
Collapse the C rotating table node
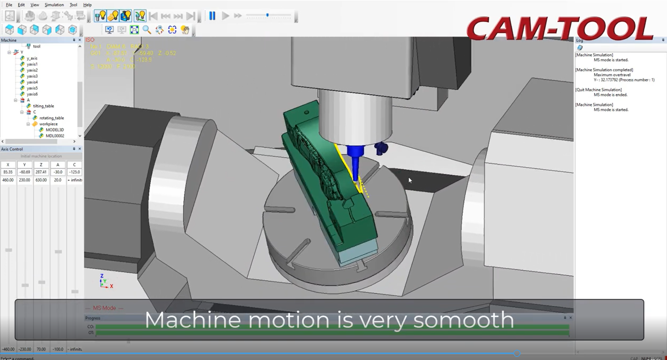(x=22, y=112)
